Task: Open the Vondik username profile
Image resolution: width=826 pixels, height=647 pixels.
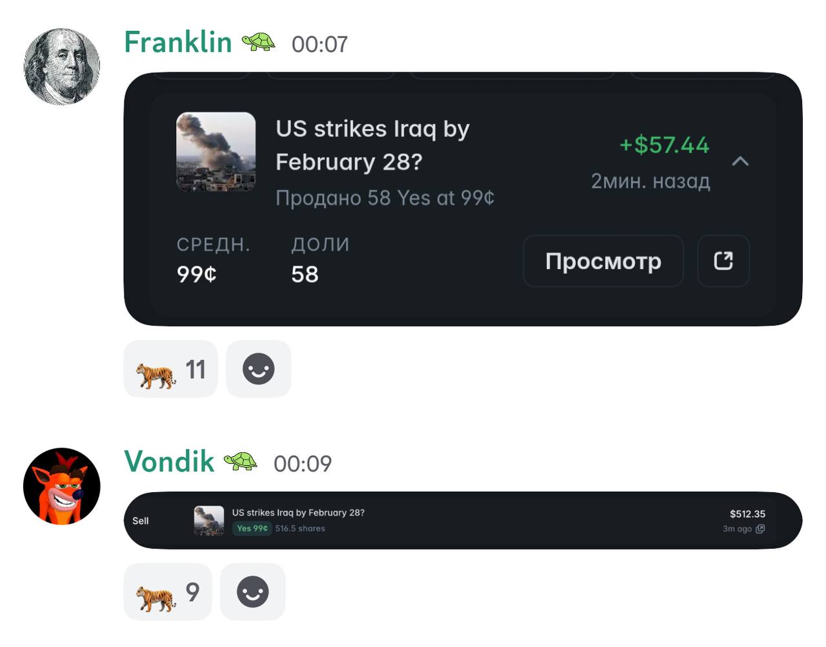Action: click(x=169, y=462)
